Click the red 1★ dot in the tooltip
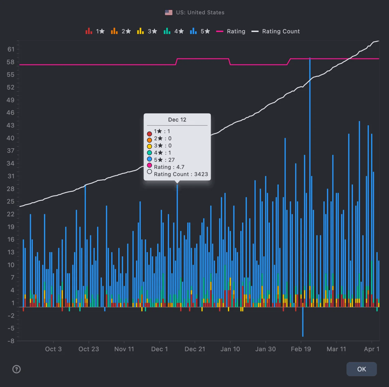The width and height of the screenshot is (389, 387). (149, 133)
